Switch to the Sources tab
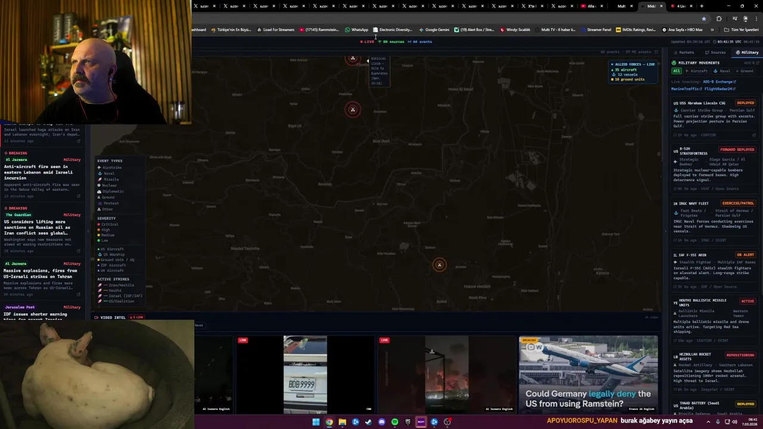The image size is (763, 429). tap(716, 52)
